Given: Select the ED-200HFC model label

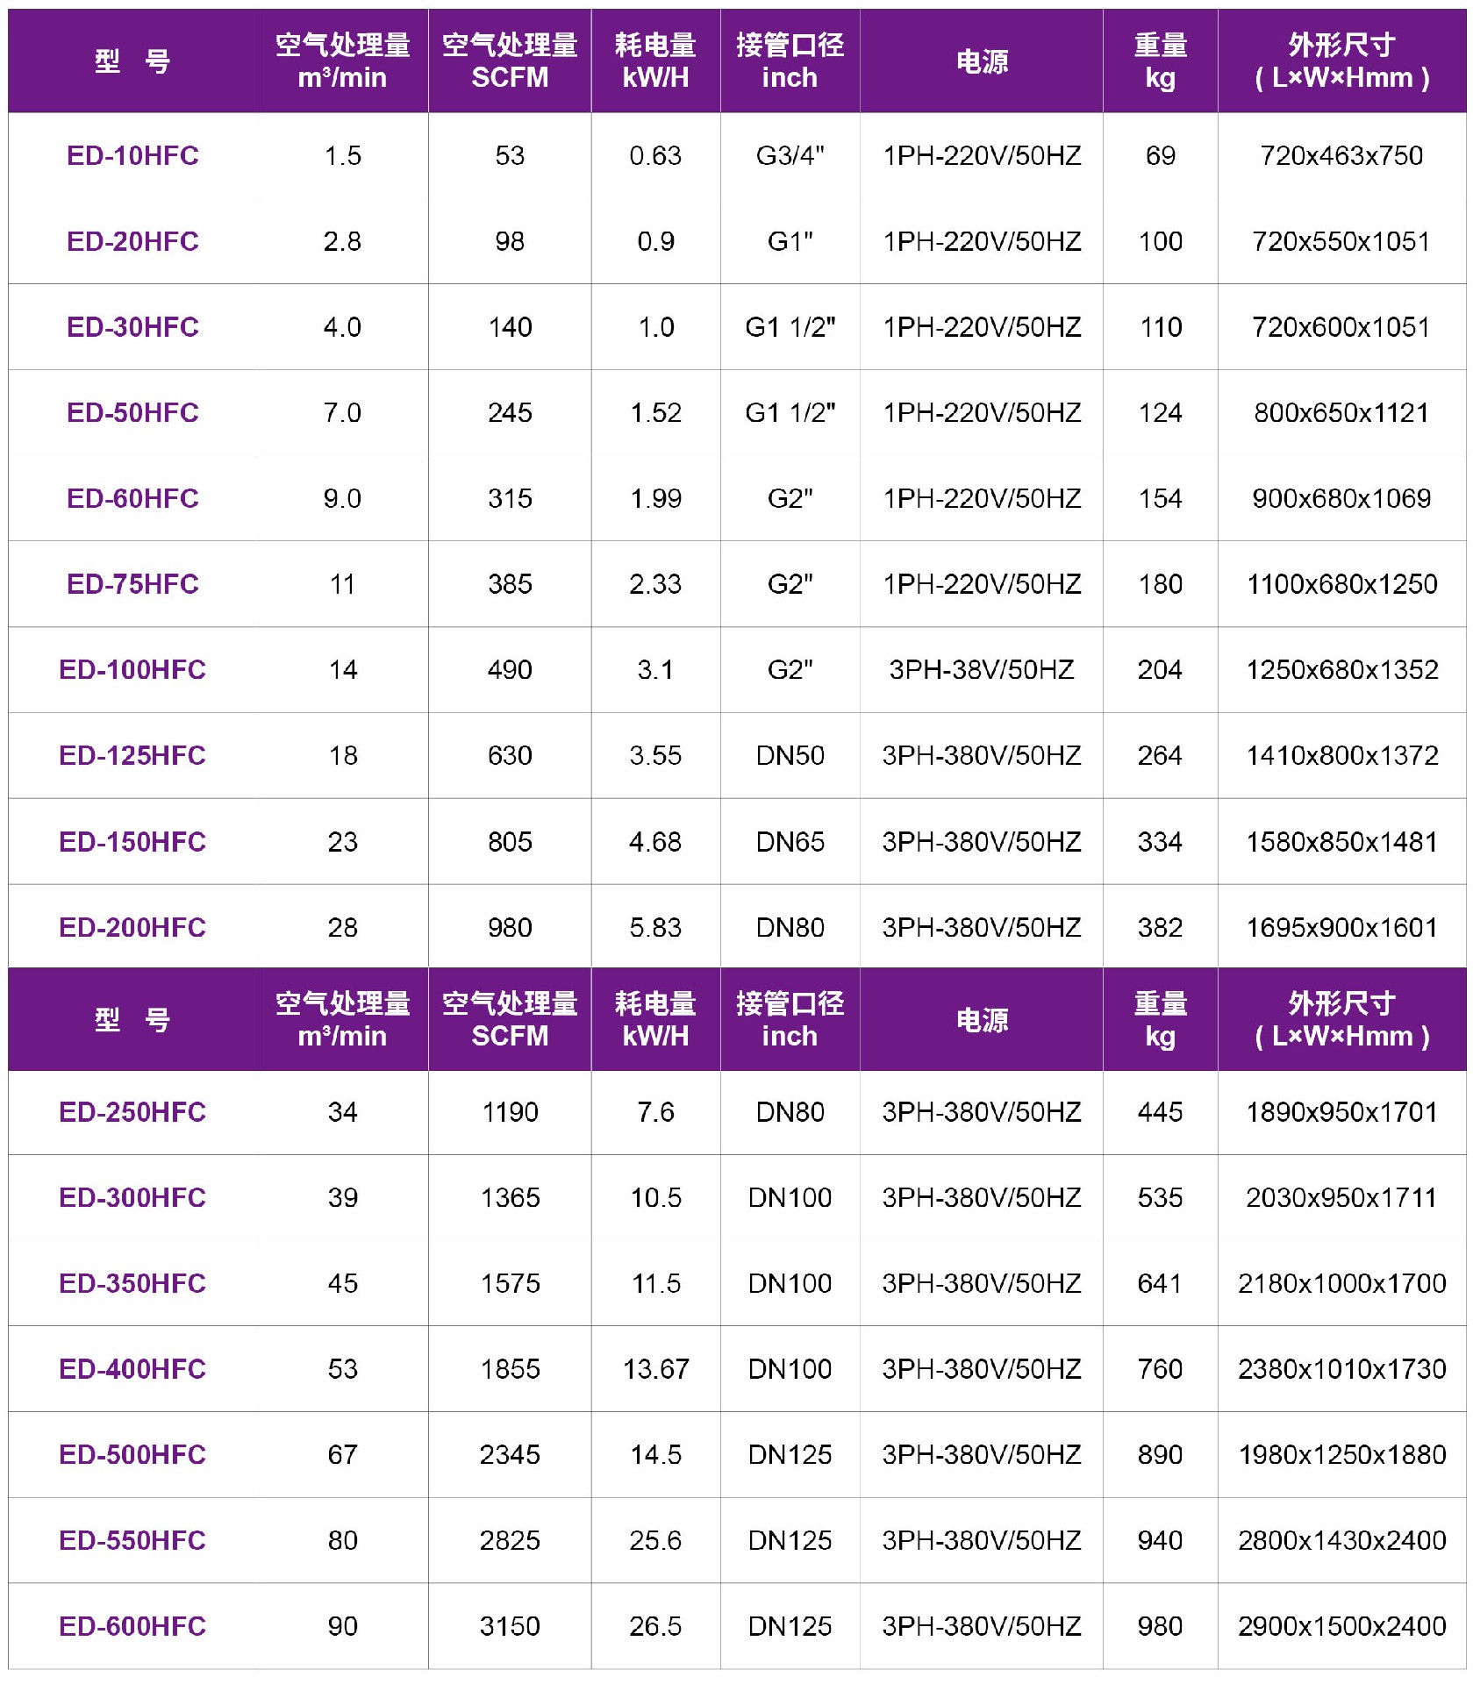Looking at the screenshot, I should click(132, 927).
